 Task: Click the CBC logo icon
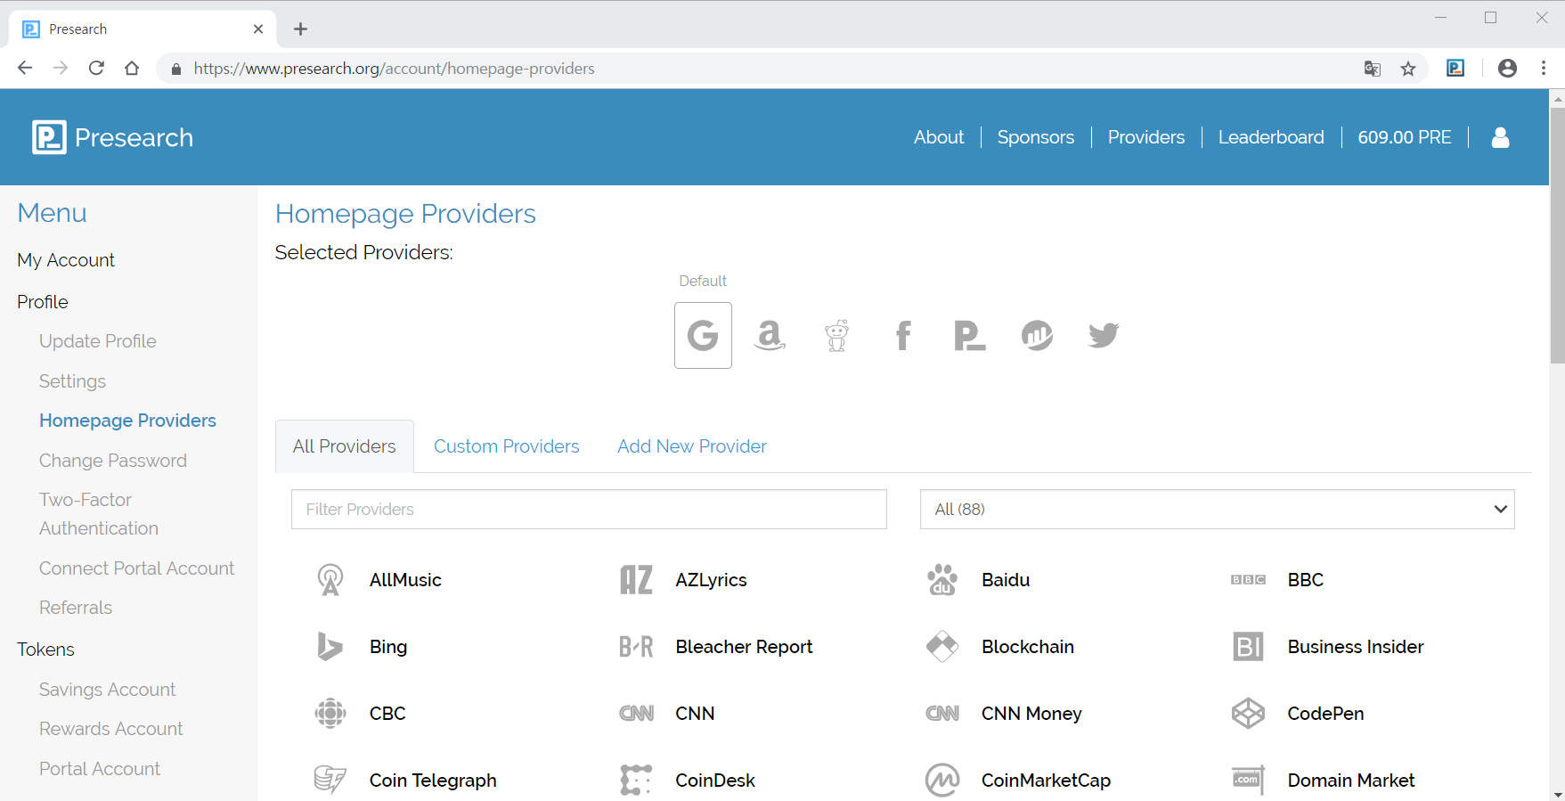(x=330, y=714)
